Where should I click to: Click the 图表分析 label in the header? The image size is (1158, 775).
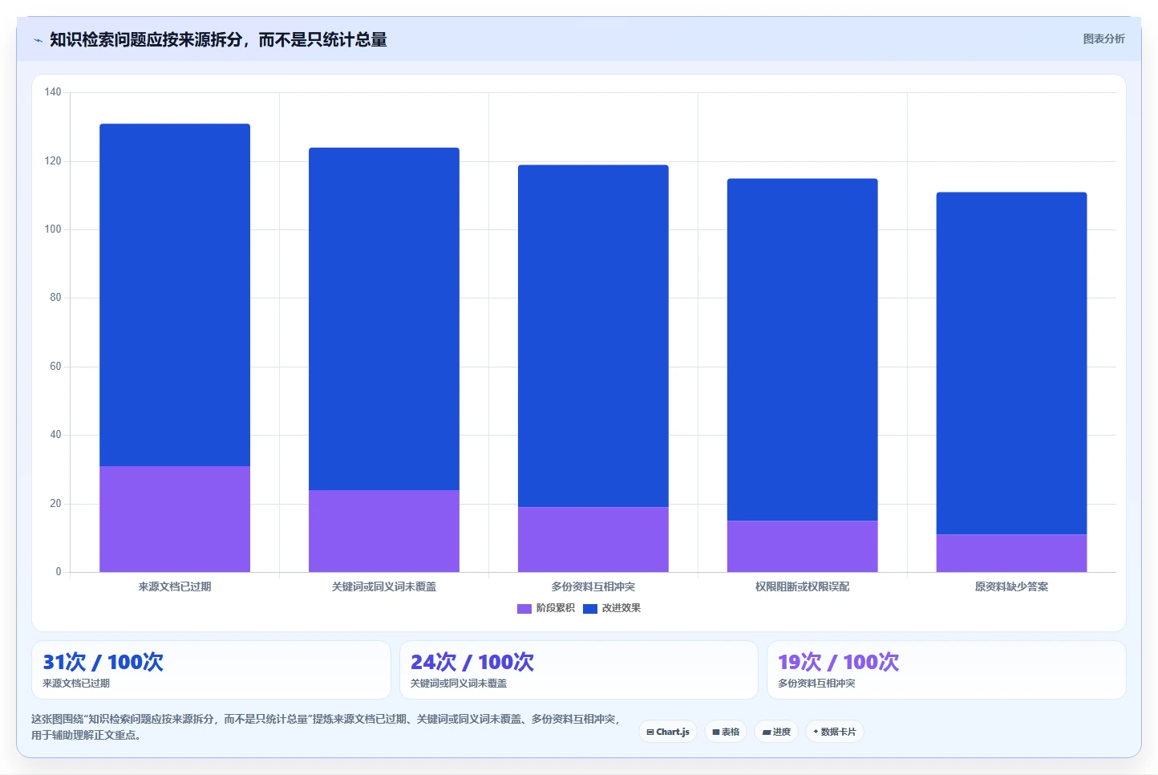coord(1103,39)
